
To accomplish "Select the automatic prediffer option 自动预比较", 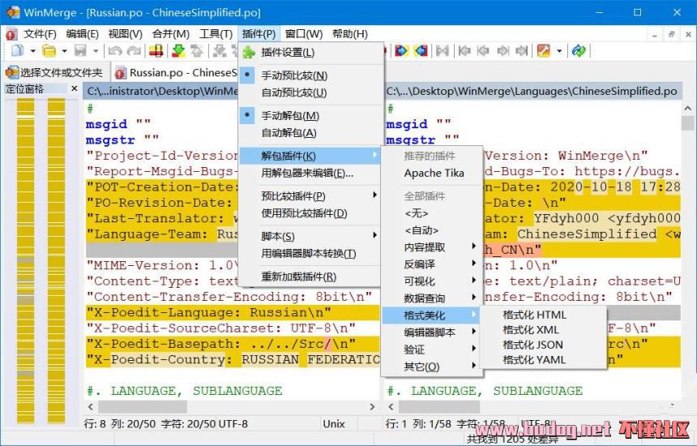I will [x=293, y=92].
